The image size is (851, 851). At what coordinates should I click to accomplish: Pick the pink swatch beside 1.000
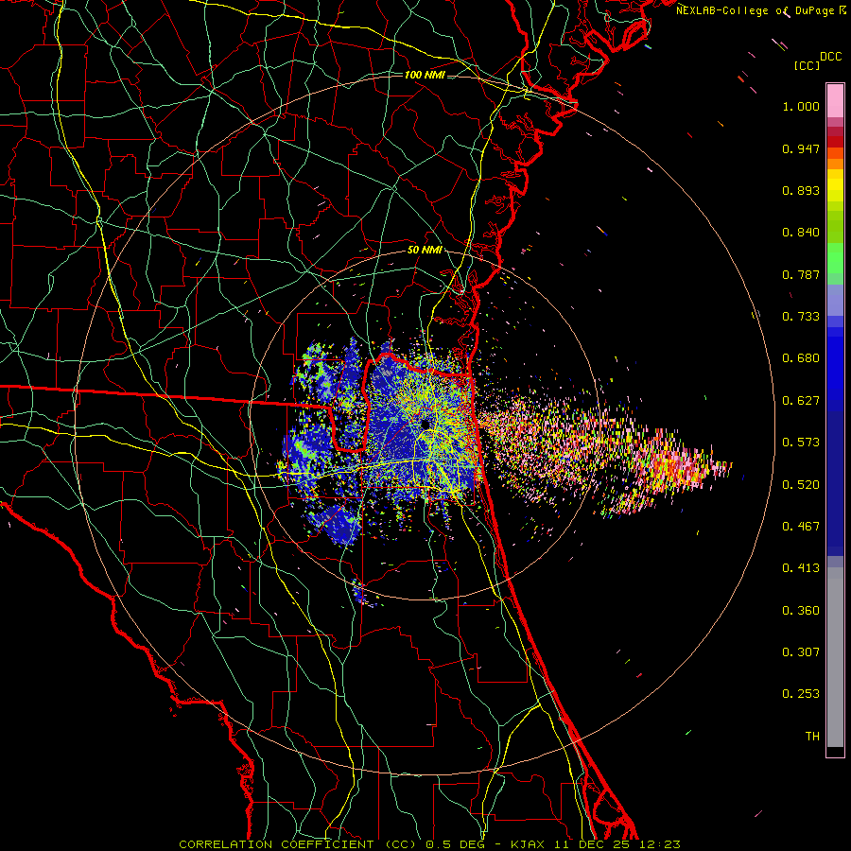pyautogui.click(x=835, y=101)
